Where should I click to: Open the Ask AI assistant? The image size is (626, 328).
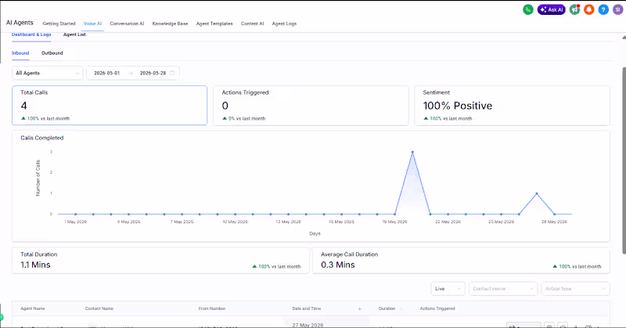point(552,9)
